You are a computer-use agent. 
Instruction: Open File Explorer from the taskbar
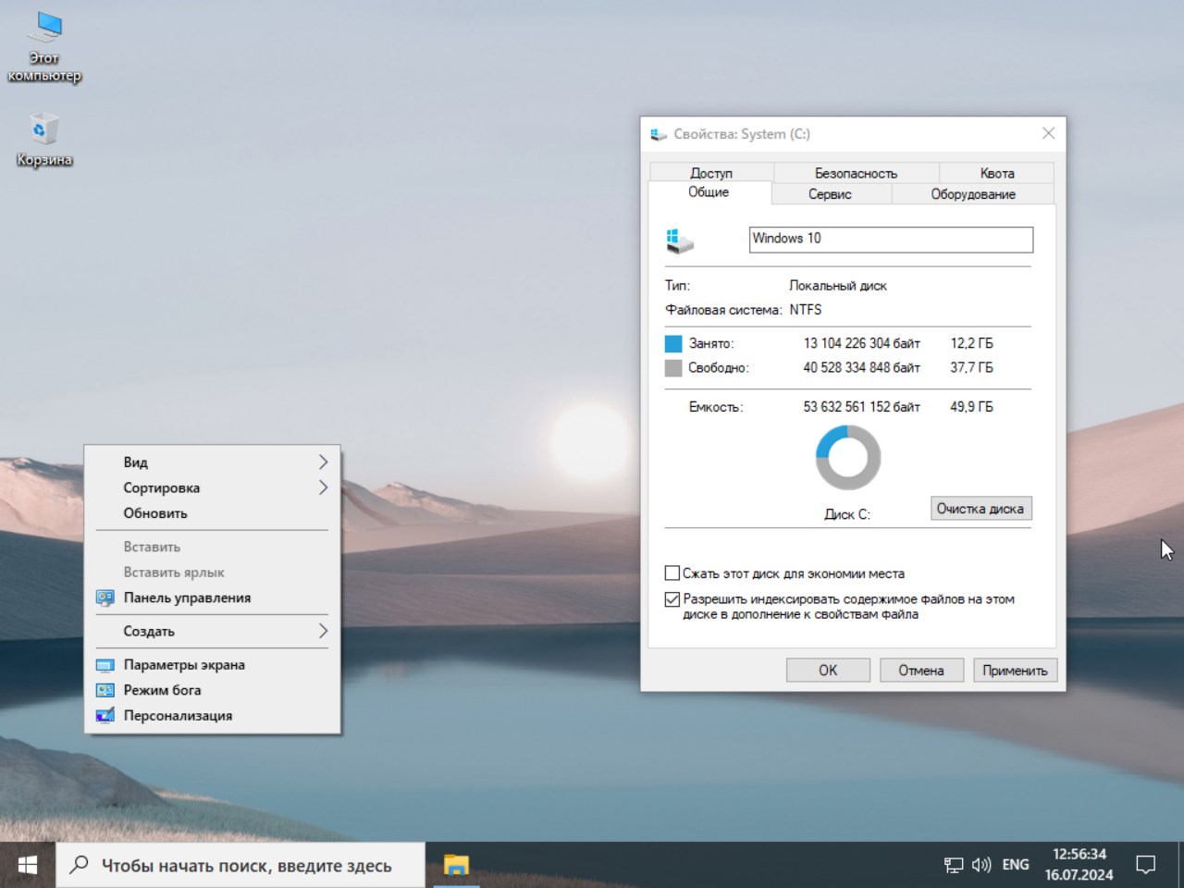(456, 865)
